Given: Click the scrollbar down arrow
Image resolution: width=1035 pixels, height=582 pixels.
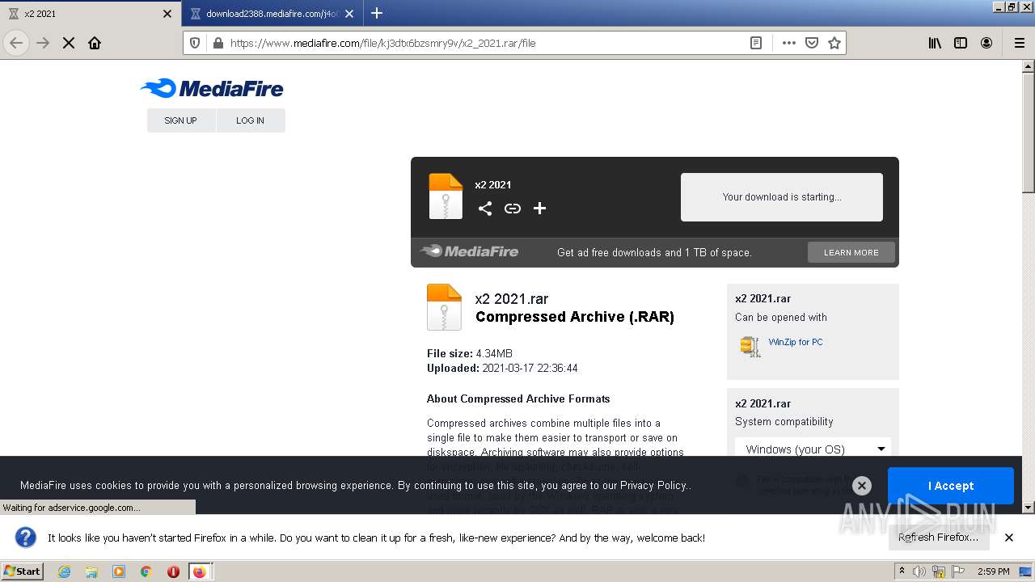Looking at the screenshot, I should tap(1029, 508).
